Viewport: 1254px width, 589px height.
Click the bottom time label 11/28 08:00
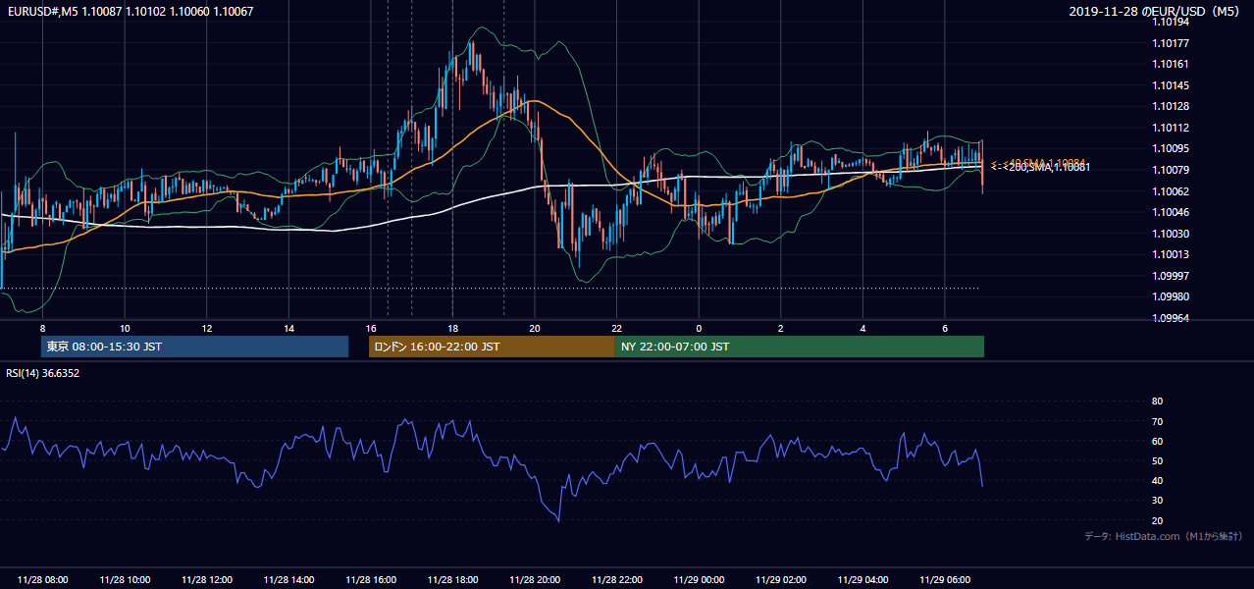[43, 580]
